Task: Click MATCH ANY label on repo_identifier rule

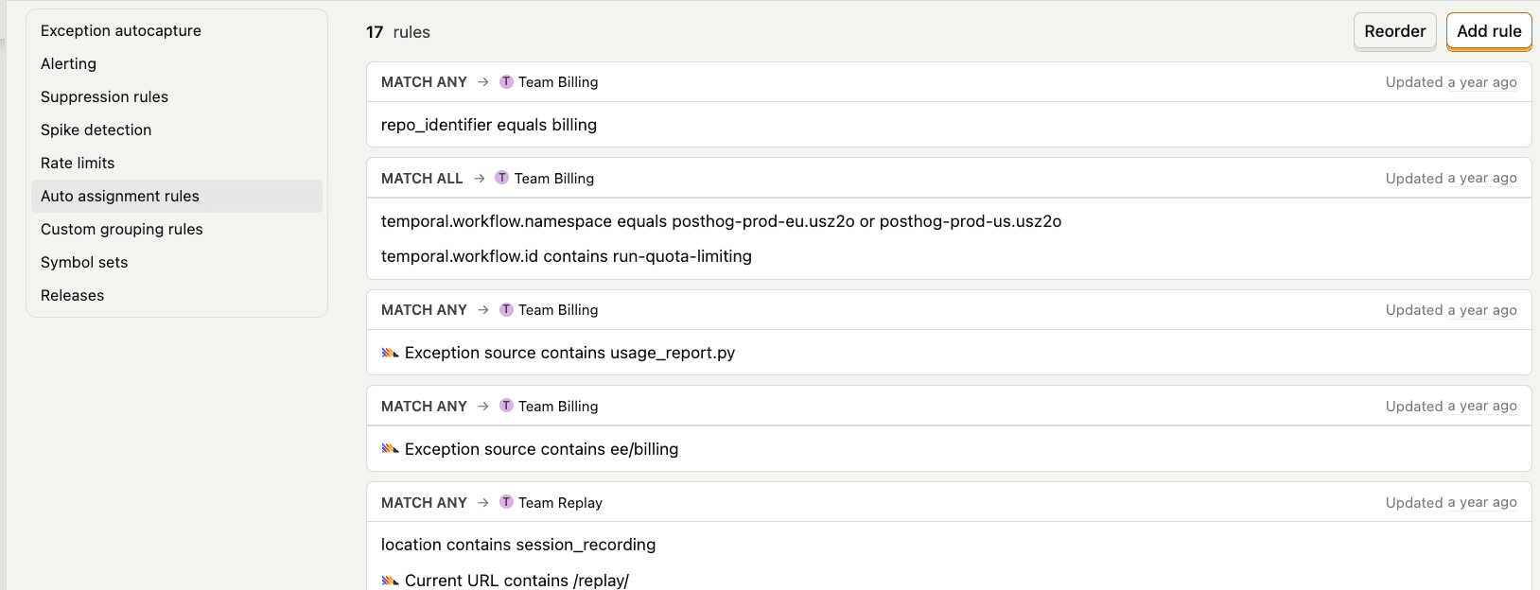Action: pos(424,82)
